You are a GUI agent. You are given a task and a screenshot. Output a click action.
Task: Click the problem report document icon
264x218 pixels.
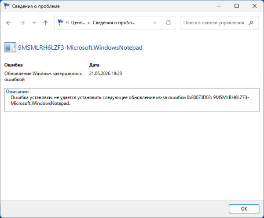pos(10,47)
